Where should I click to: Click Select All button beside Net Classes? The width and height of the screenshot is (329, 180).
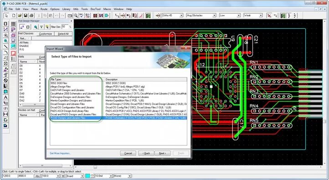[x=63, y=34]
